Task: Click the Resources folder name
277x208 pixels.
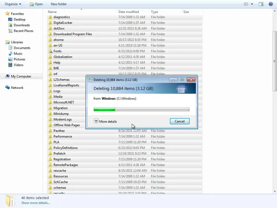Action: coord(61,176)
